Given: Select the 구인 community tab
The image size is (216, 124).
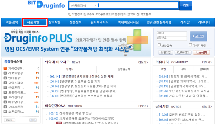Looking at the screenshot, I should coord(163,69).
